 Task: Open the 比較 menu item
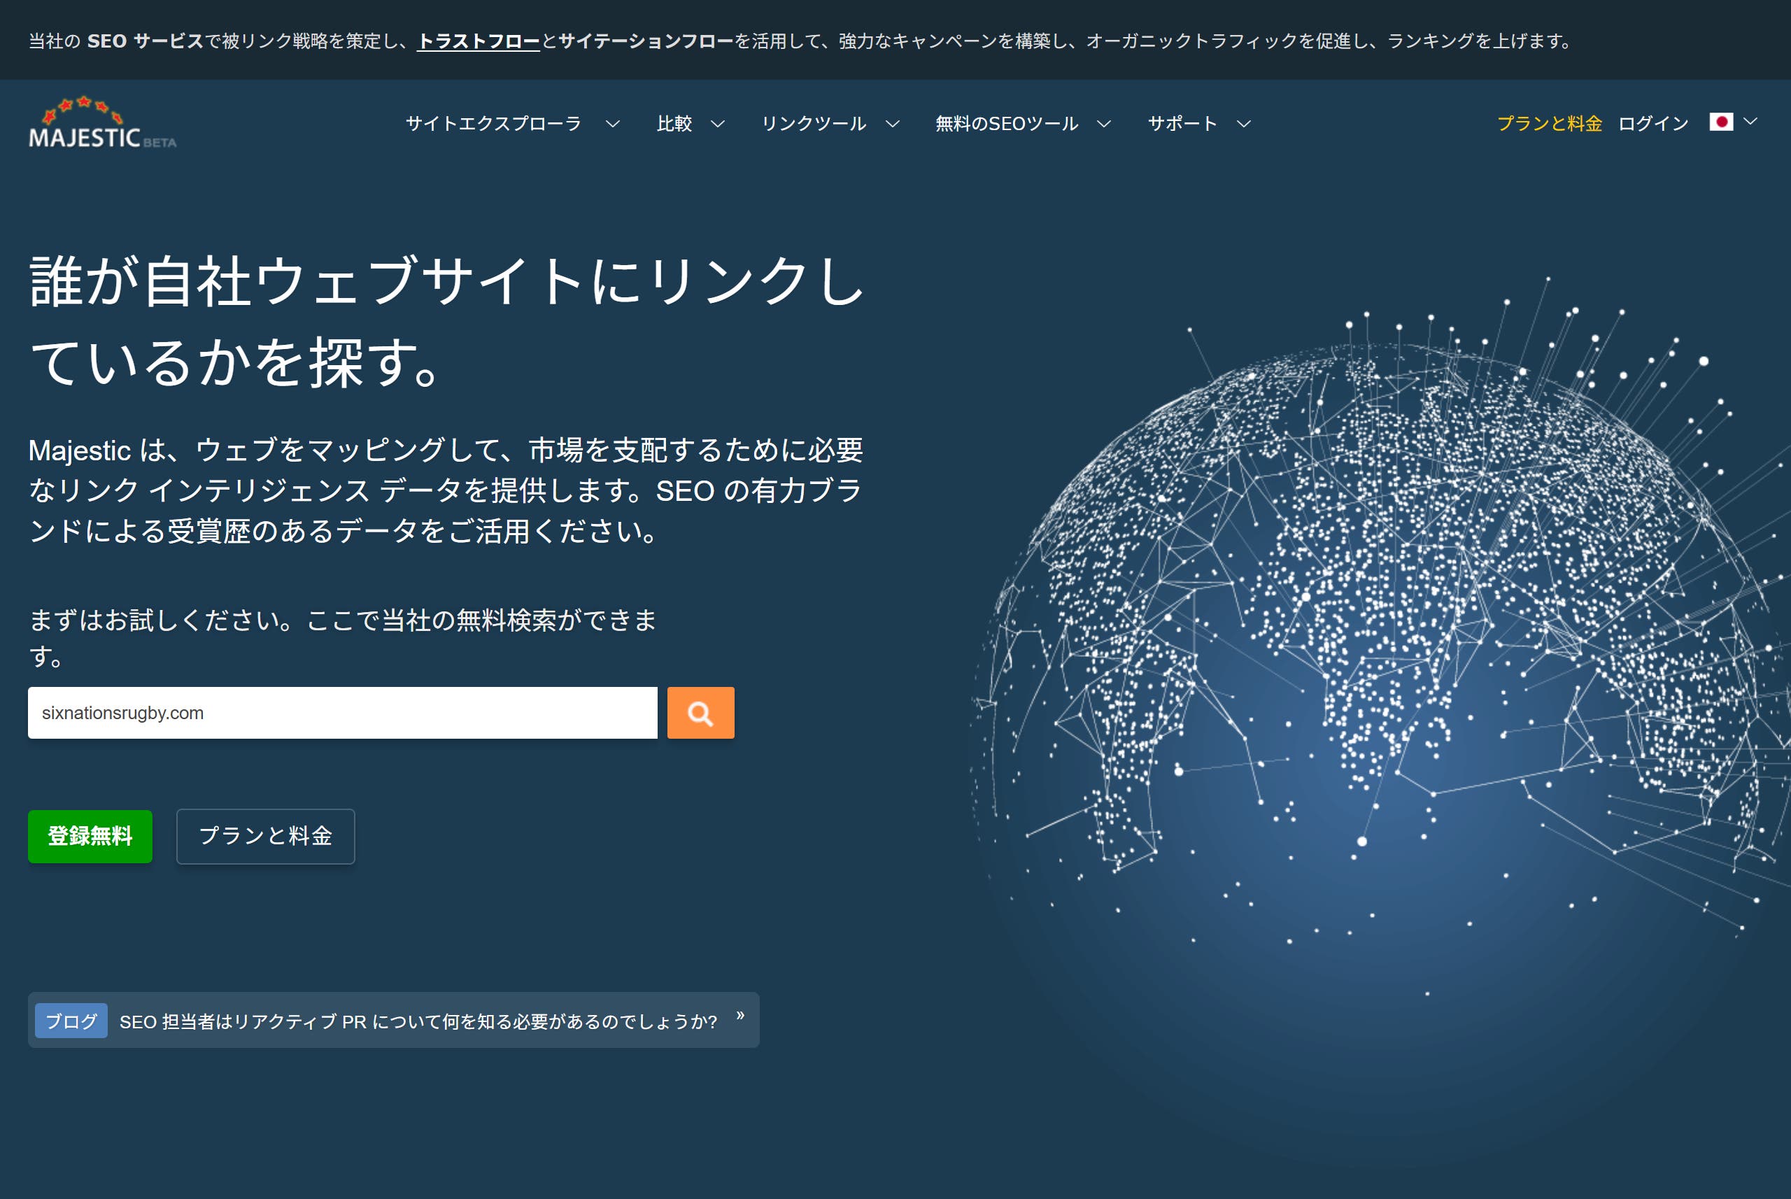click(x=674, y=124)
